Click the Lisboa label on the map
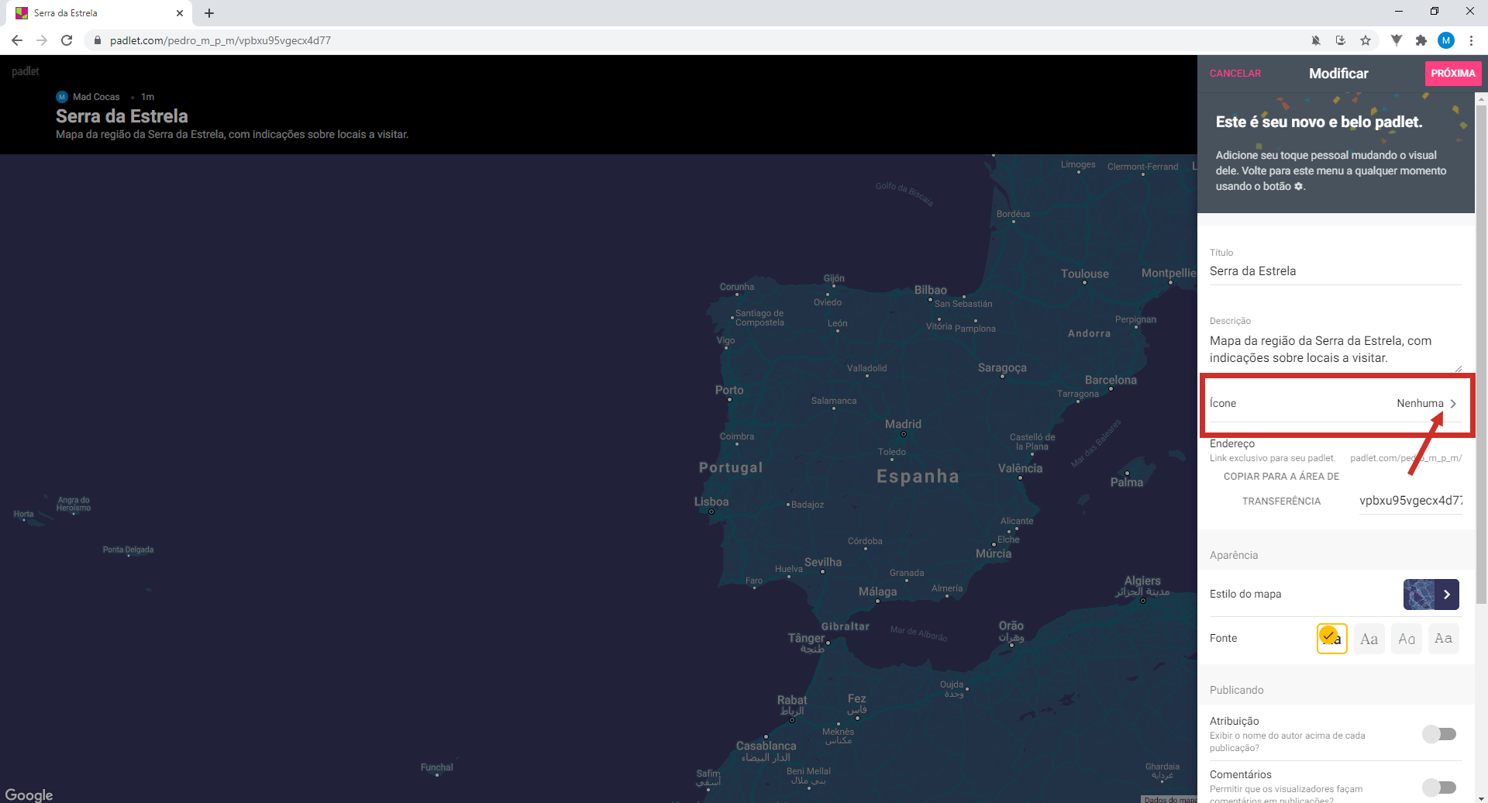Viewport: 1488px width, 803px height. click(711, 502)
